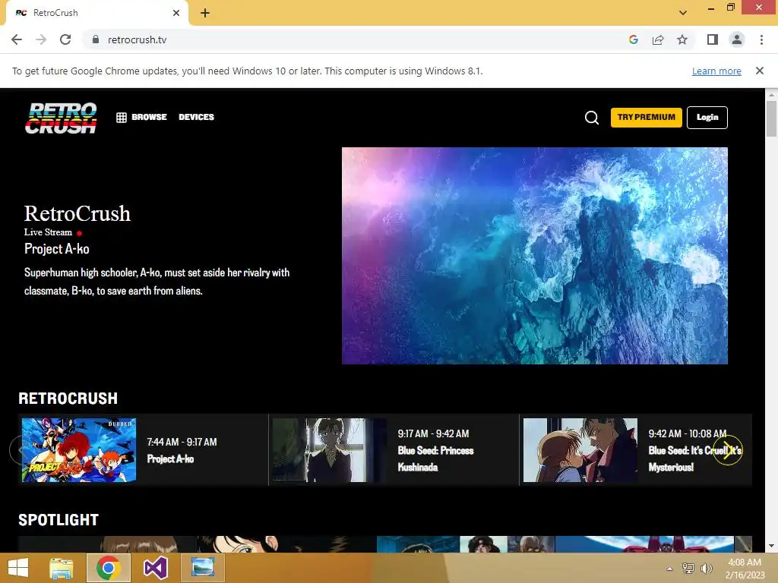Click the volume speaker tray icon
Viewport: 778px width, 583px height.
tap(706, 569)
